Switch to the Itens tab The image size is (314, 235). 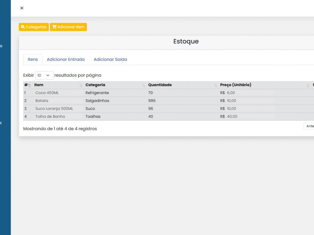[x=33, y=60]
